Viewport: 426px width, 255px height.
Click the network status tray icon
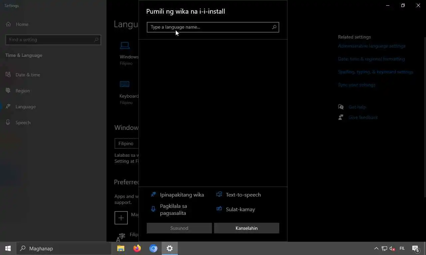tap(384, 248)
